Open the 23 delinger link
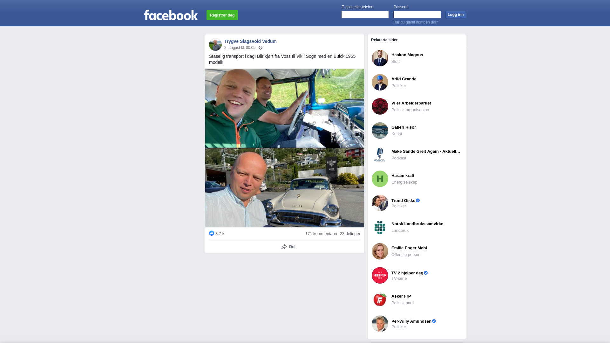The height and width of the screenshot is (343, 610). [350, 234]
